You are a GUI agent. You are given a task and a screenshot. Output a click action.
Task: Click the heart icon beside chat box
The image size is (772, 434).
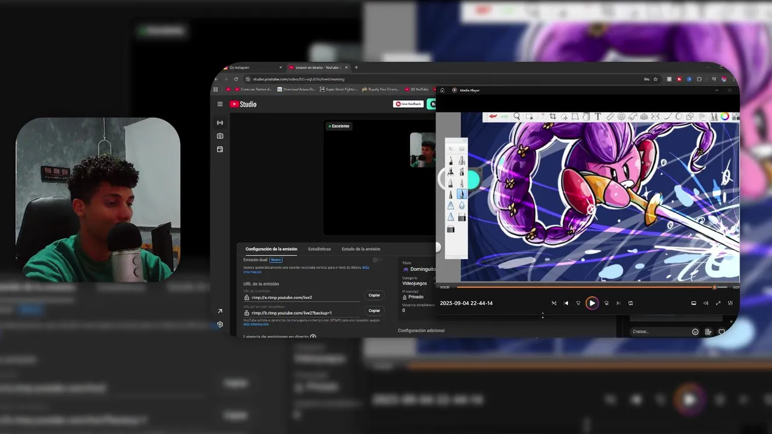click(x=721, y=332)
